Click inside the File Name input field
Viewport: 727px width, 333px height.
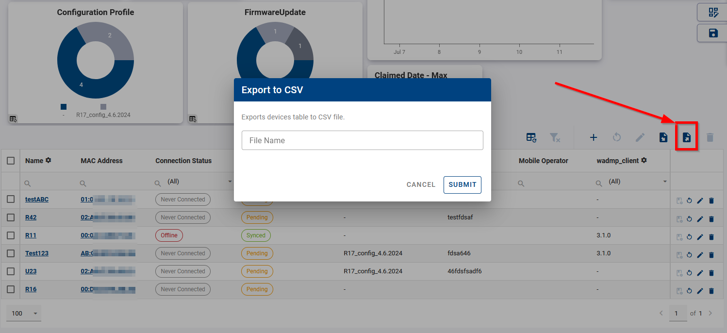[363, 140]
